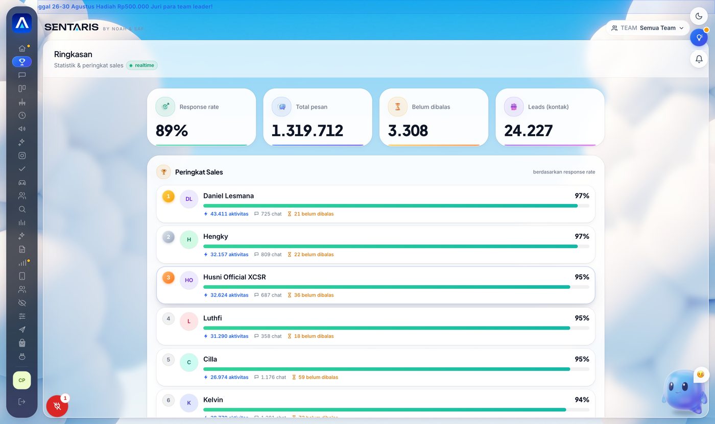715x424 pixels.
Task: Click Daniel Lesmana's response rate progress bar
Action: click(x=396, y=206)
